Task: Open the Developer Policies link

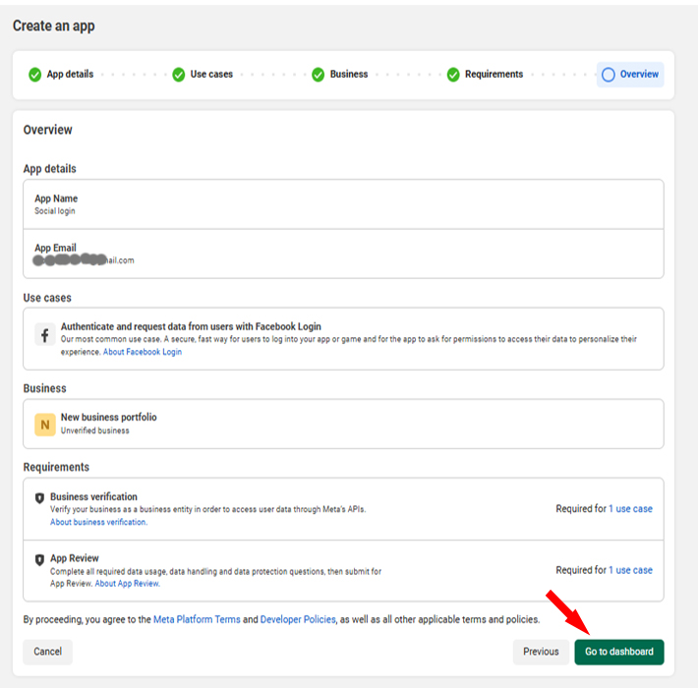Action: click(x=298, y=619)
